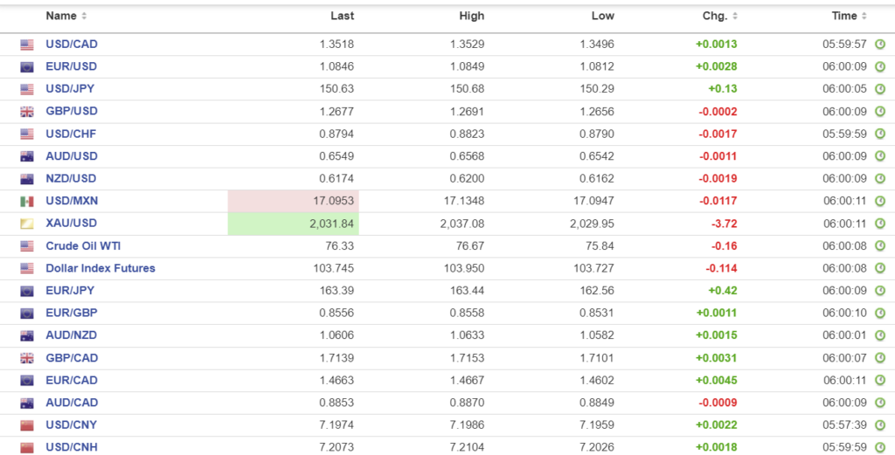895x455 pixels.
Task: Click the clock icon in AUD/CAD row
Action: point(880,403)
